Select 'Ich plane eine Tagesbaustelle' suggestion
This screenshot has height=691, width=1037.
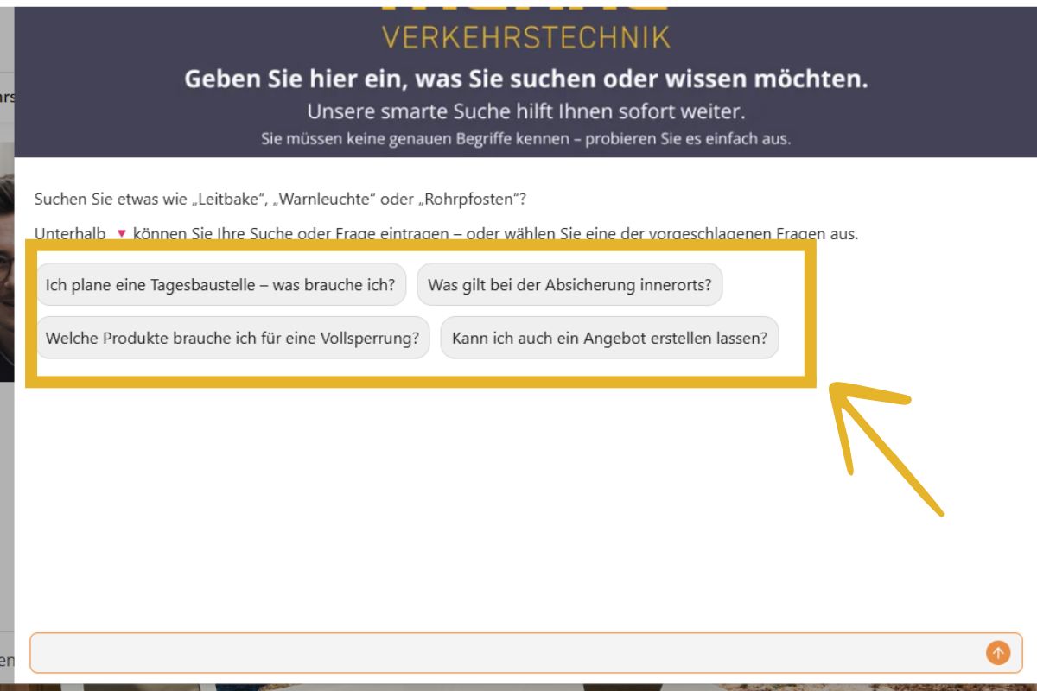[x=220, y=285]
